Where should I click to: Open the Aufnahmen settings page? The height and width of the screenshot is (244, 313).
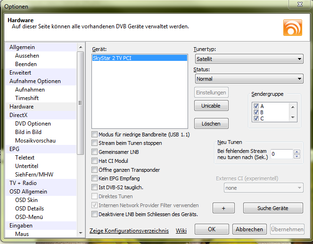30,90
